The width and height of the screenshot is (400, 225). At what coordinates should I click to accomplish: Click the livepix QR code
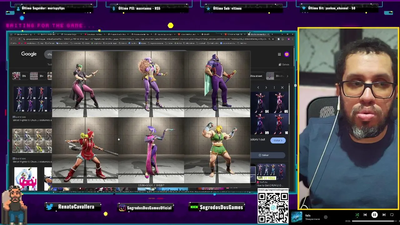coord(273,208)
